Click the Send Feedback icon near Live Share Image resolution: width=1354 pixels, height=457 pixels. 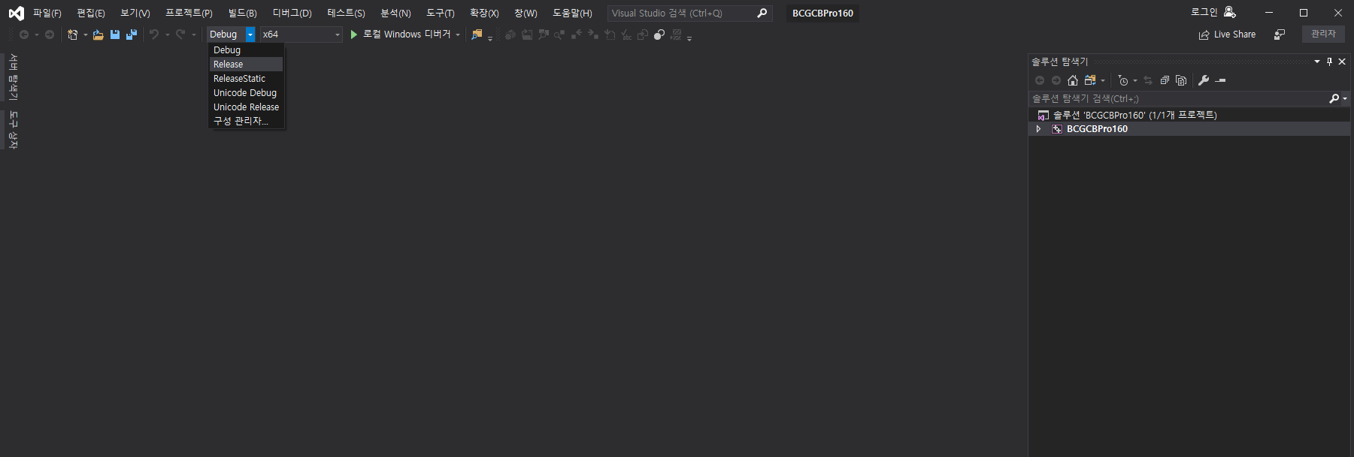1280,35
